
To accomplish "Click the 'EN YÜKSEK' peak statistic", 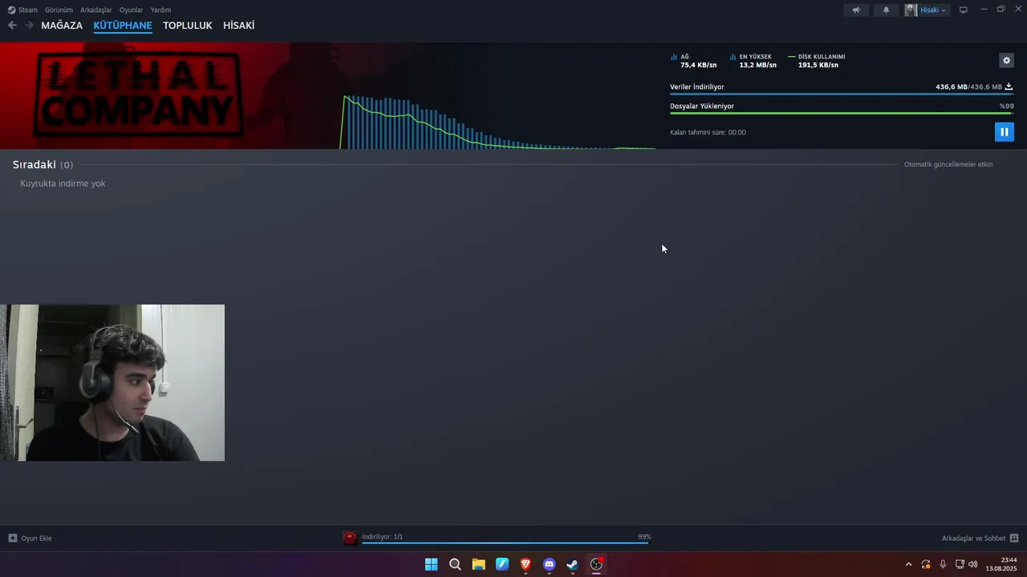I will [x=753, y=61].
